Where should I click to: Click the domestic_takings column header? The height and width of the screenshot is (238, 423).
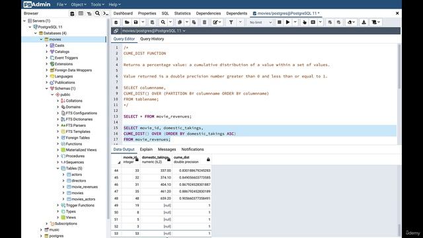[156, 159]
